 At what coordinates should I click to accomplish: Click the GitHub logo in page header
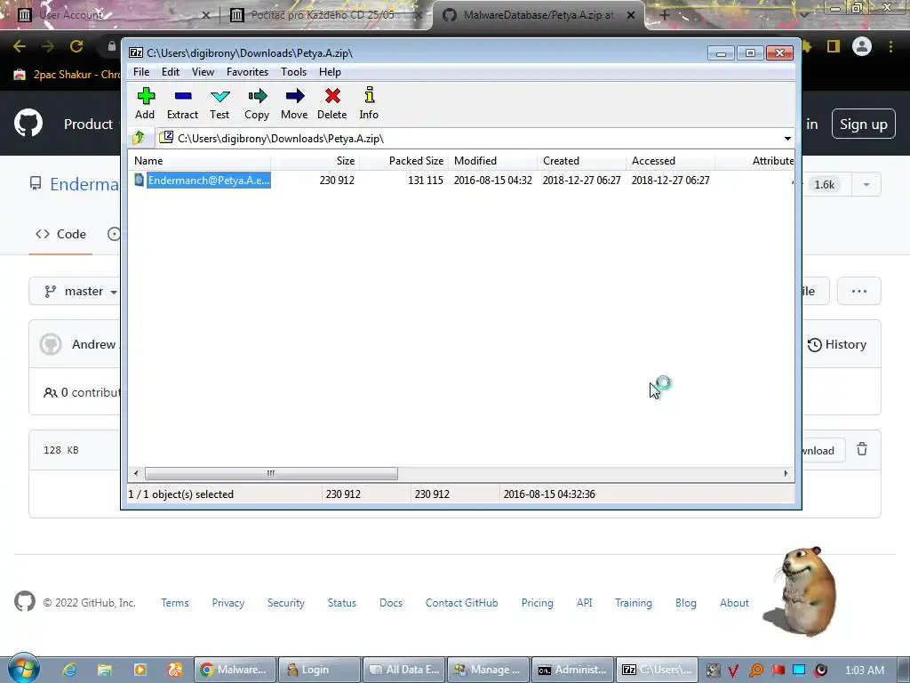click(28, 123)
